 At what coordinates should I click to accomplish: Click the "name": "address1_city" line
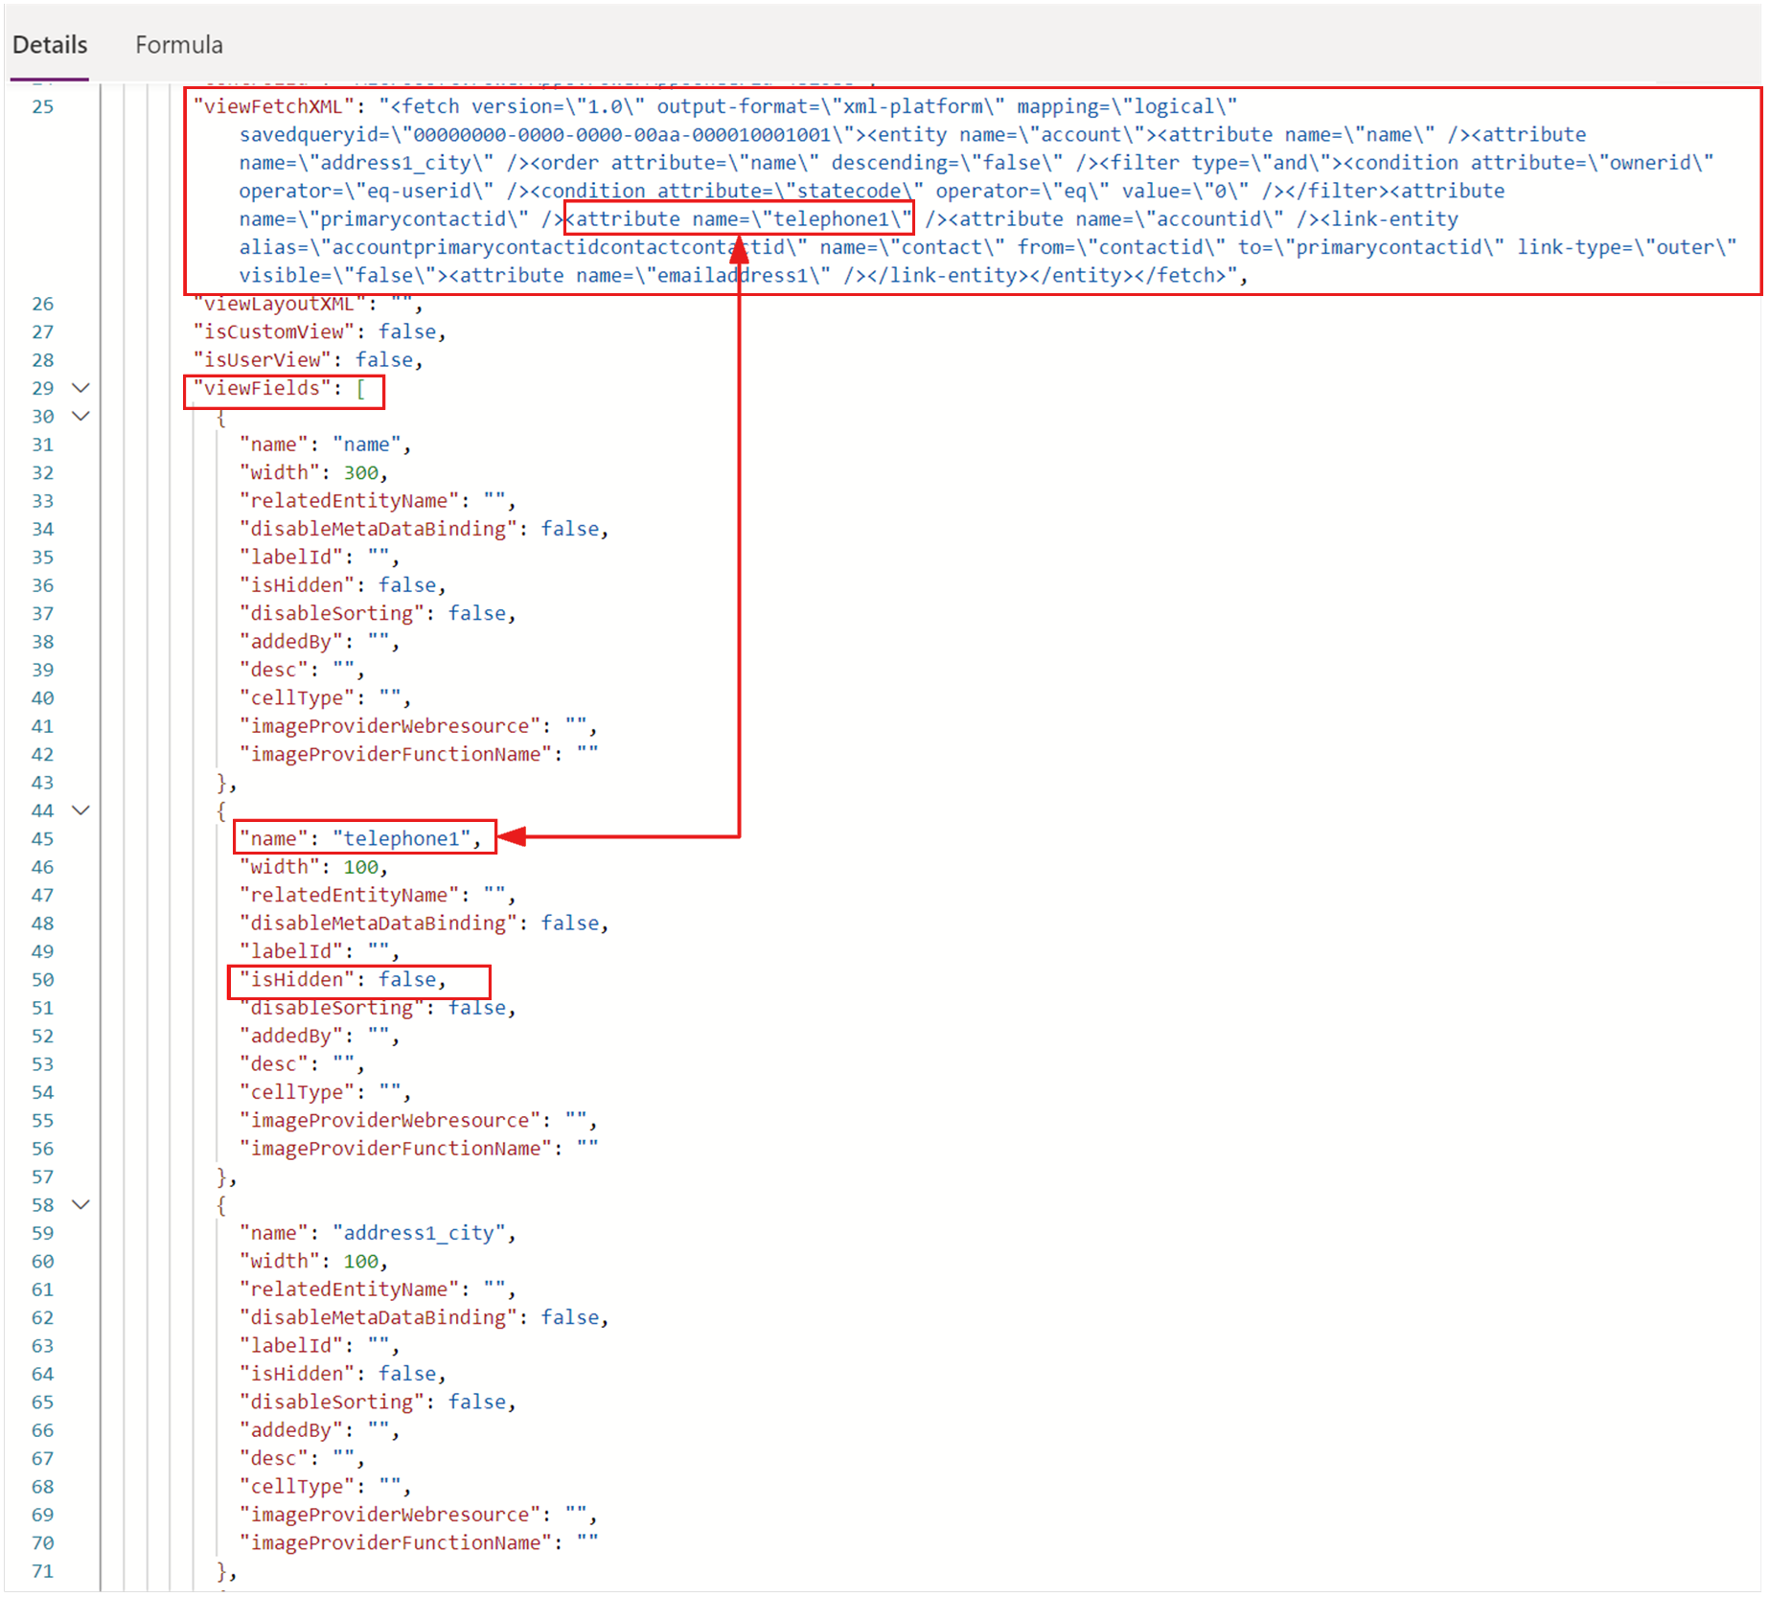[x=378, y=1233]
